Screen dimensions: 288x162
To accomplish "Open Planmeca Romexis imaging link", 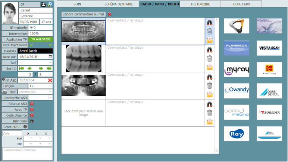I will coord(237,48).
